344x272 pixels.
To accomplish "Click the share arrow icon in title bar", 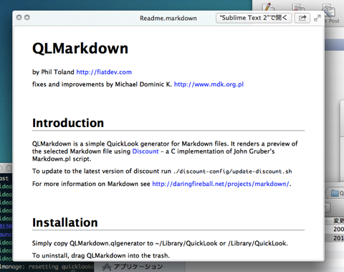I will point(302,18).
